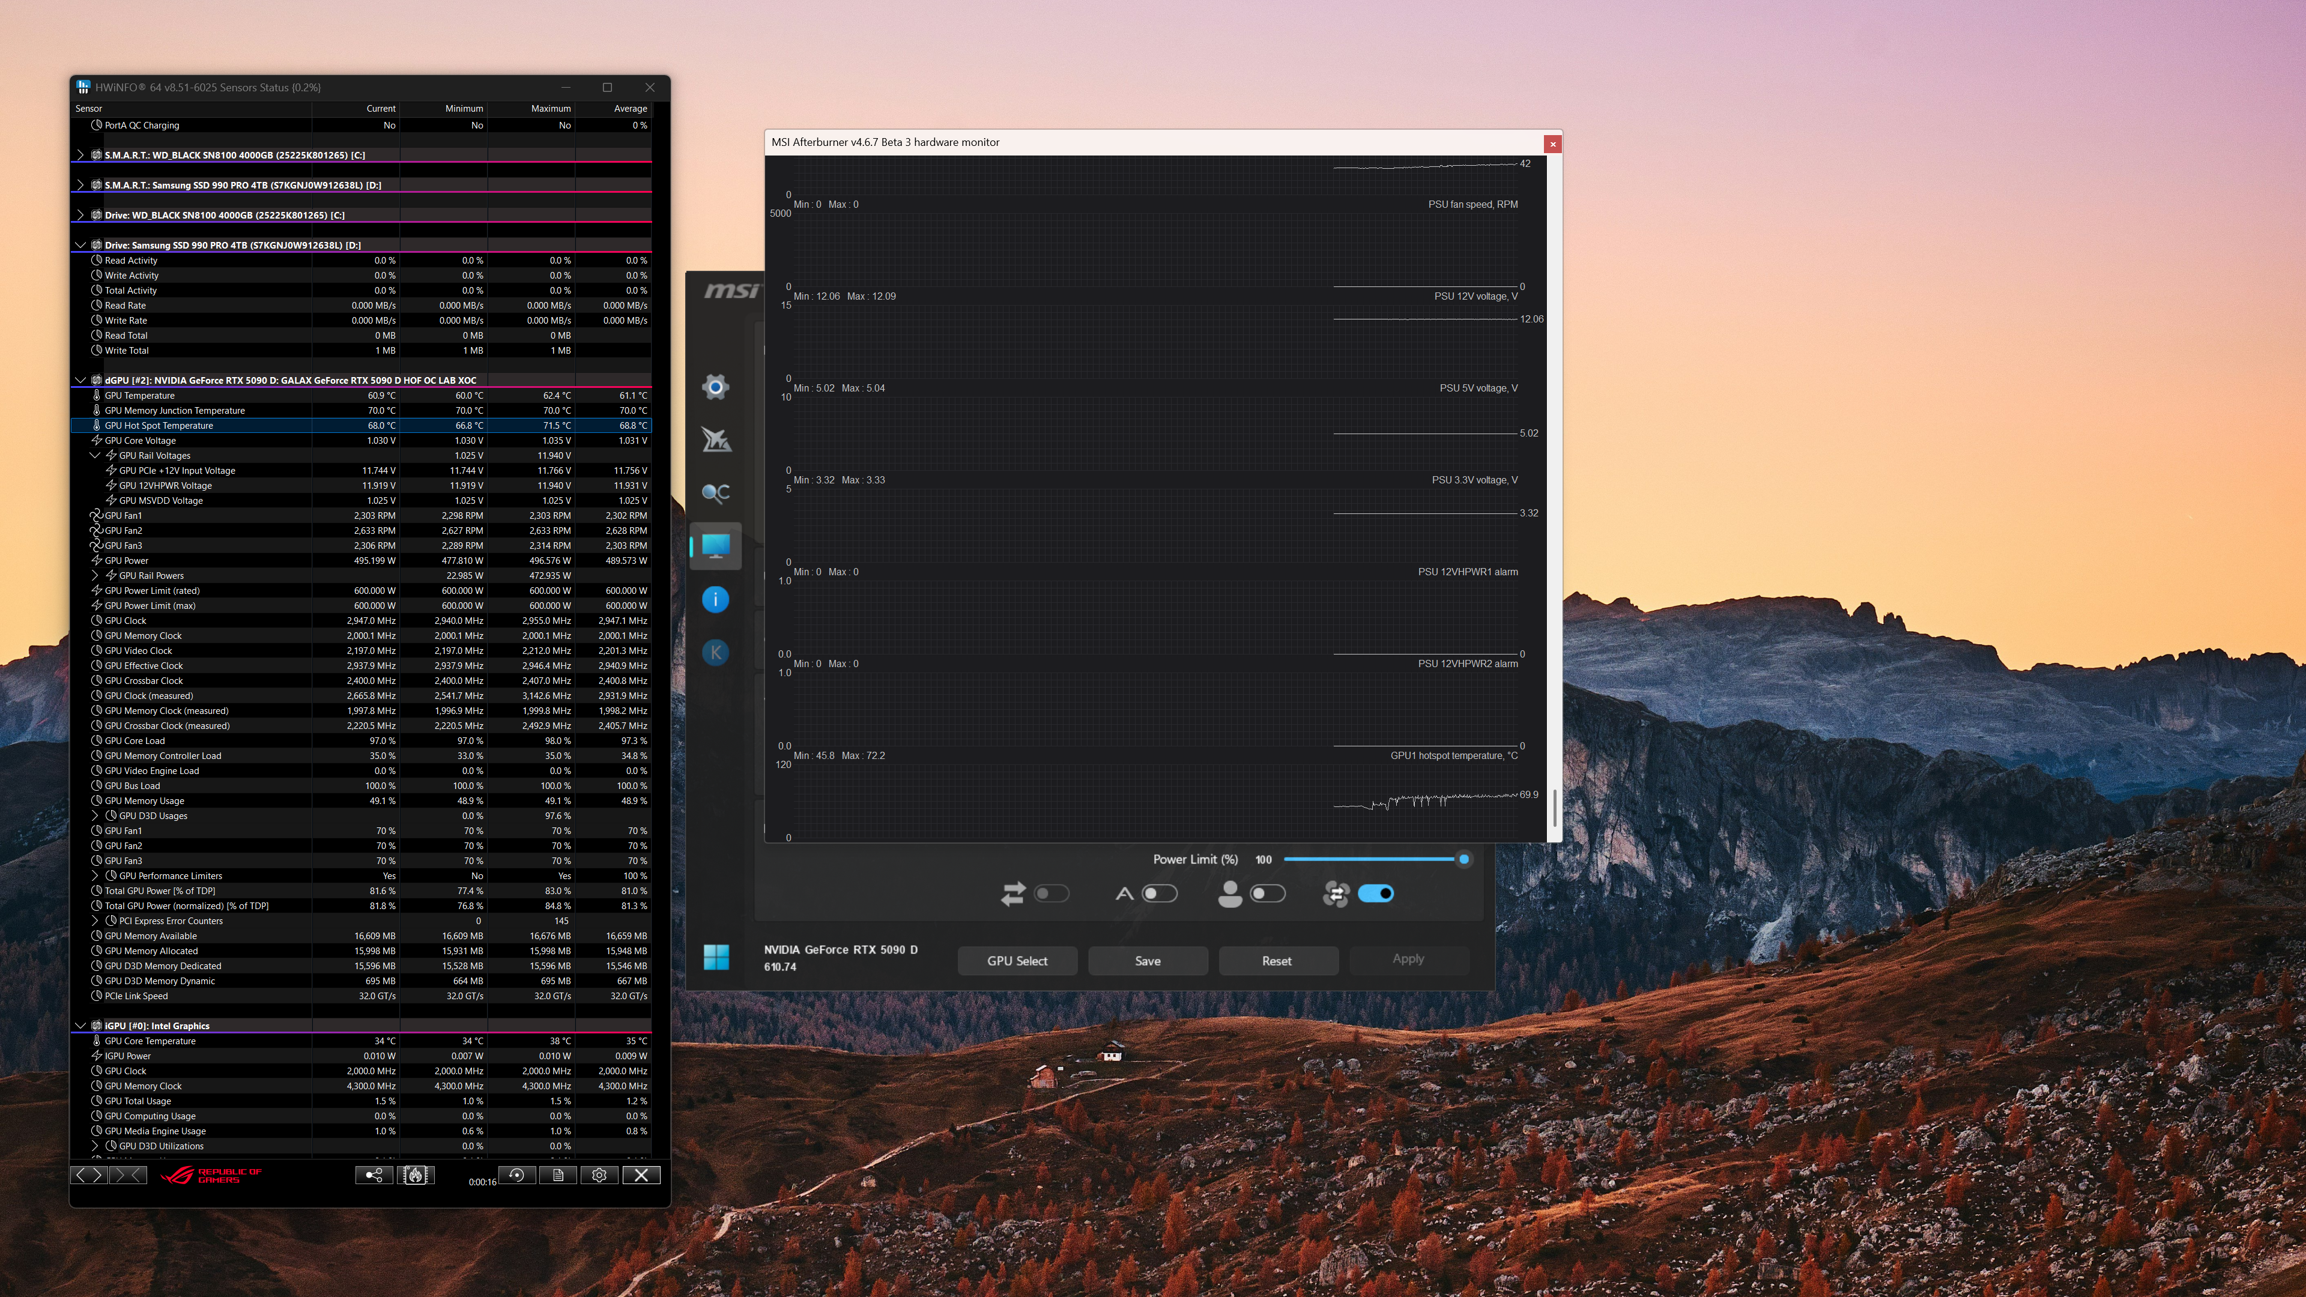
Task: Expand S.M.A.R.T. WD_BLACK SN8100 section
Action: pos(80,155)
